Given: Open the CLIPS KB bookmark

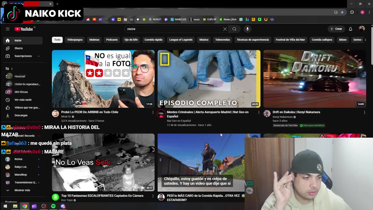Looking at the screenshot, I should coord(210,20).
